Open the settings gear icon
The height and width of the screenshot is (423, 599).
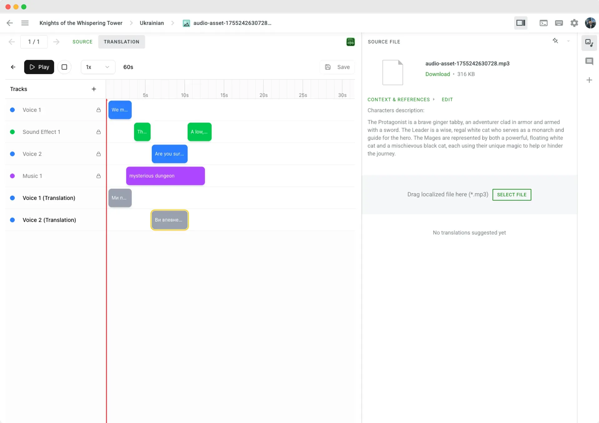point(574,23)
